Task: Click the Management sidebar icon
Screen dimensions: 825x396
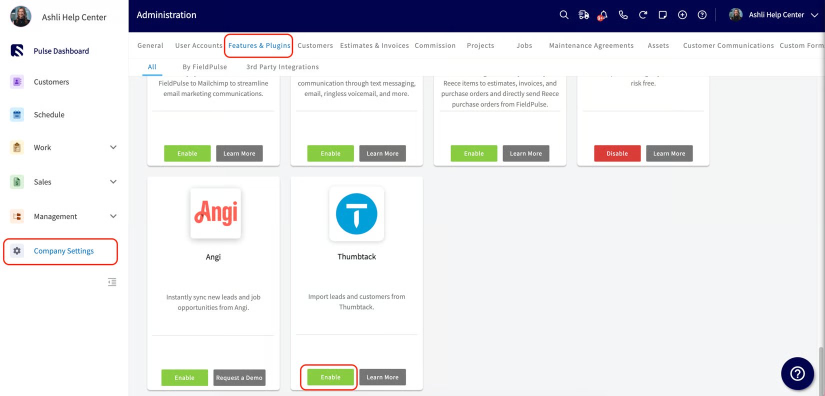Action: coord(17,216)
